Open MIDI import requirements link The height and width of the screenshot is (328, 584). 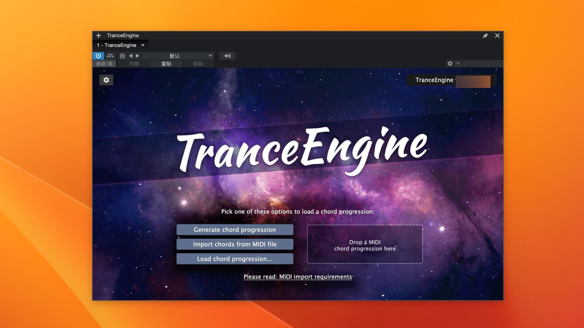[298, 277]
